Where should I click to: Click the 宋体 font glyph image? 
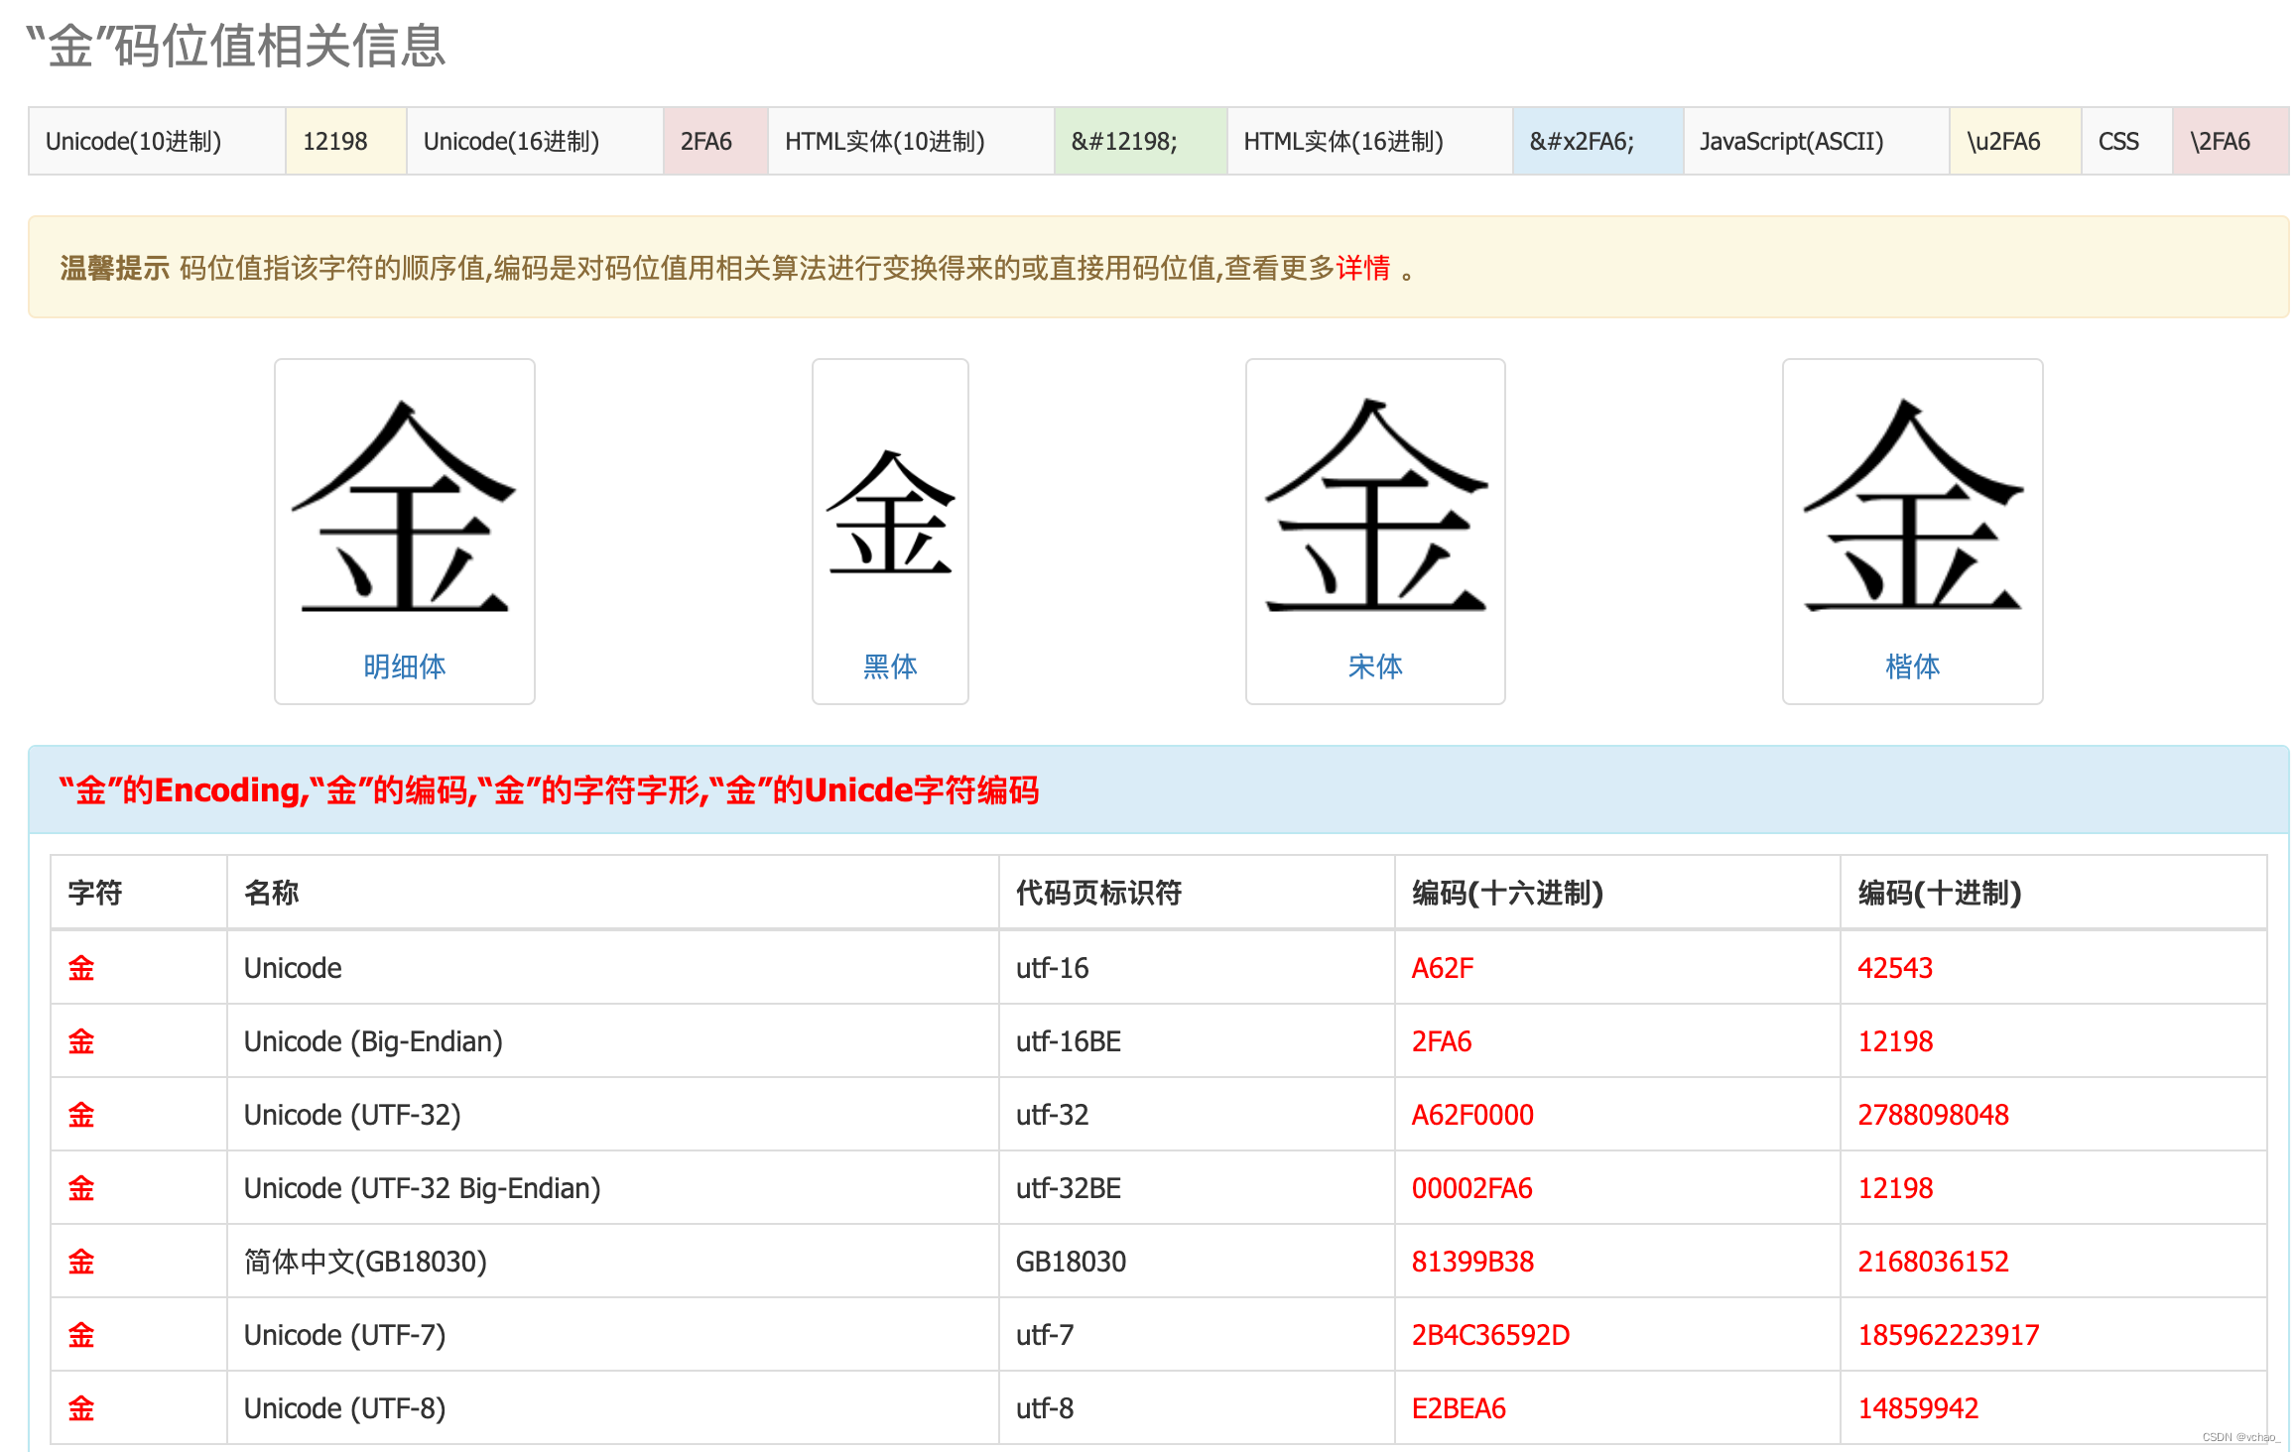coord(1375,505)
